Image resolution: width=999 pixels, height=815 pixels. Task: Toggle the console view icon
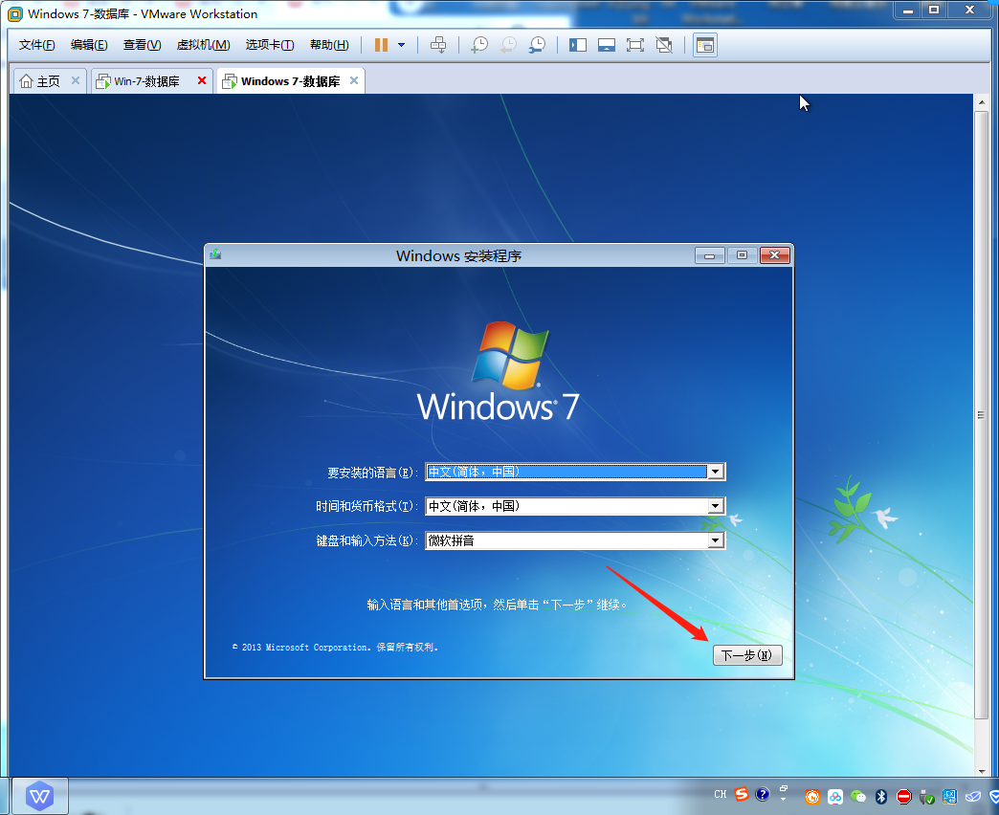coord(705,45)
